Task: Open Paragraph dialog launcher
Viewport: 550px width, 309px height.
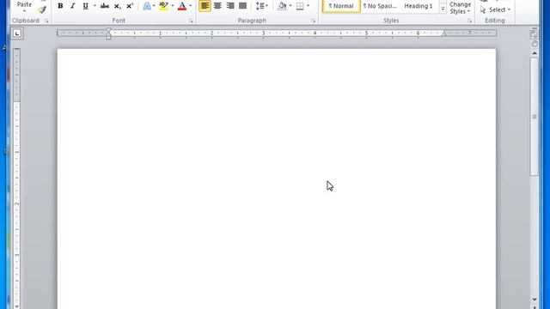Action: 313,21
